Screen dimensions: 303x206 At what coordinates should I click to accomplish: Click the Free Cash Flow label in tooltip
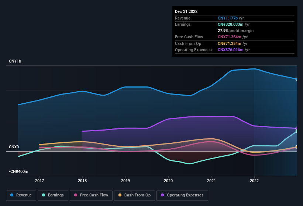pyautogui.click(x=189, y=37)
